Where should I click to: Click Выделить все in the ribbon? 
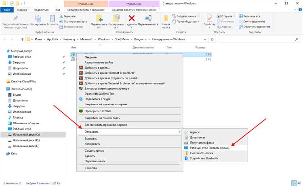(251, 16)
